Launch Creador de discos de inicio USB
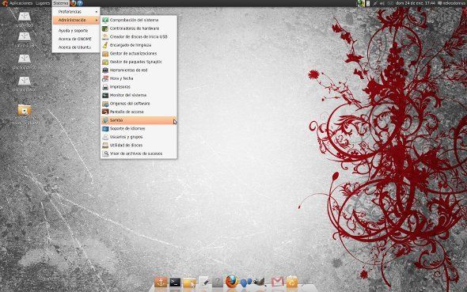This screenshot has height=292, width=467. [x=139, y=36]
